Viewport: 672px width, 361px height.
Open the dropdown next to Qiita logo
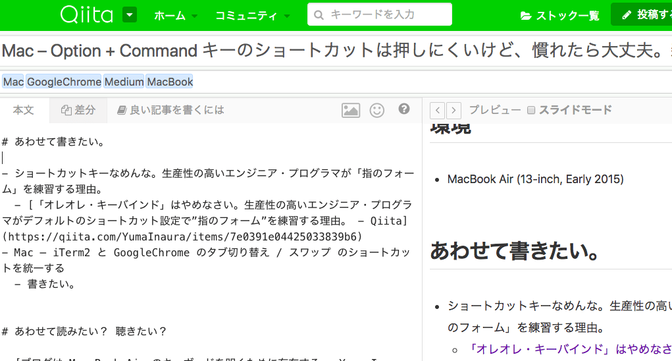(130, 15)
